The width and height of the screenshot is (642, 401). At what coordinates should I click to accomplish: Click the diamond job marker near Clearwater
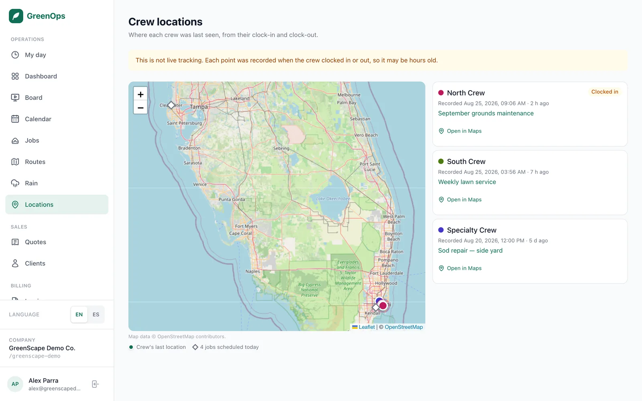pyautogui.click(x=171, y=105)
